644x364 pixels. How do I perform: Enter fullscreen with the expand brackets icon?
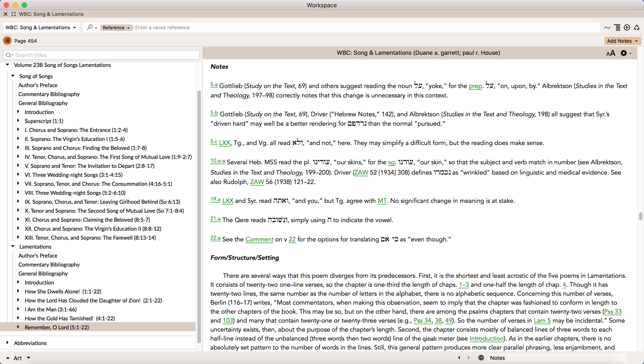pos(13,14)
